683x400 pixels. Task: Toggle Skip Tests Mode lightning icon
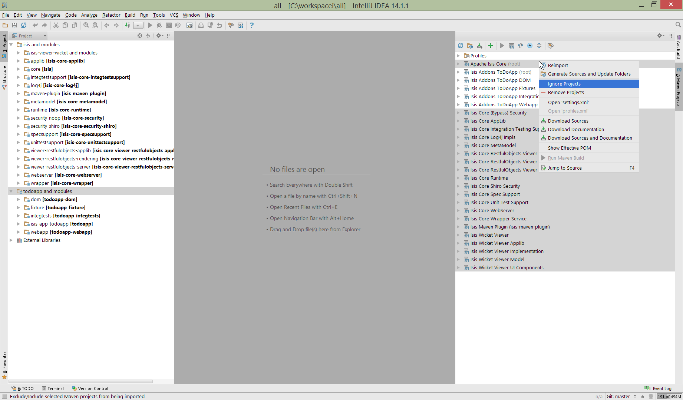point(530,46)
